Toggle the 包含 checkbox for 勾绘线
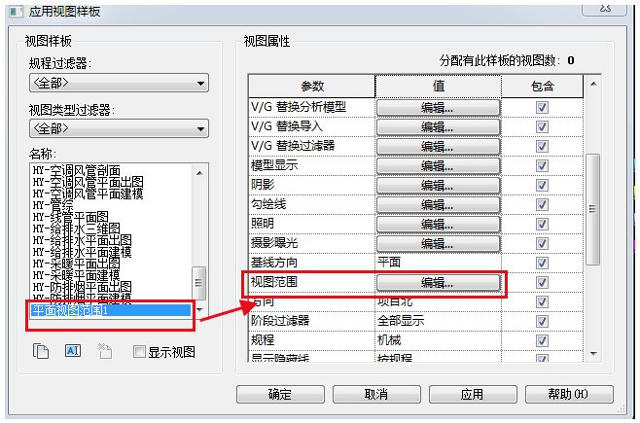This screenshot has height=423, width=640. point(542,205)
